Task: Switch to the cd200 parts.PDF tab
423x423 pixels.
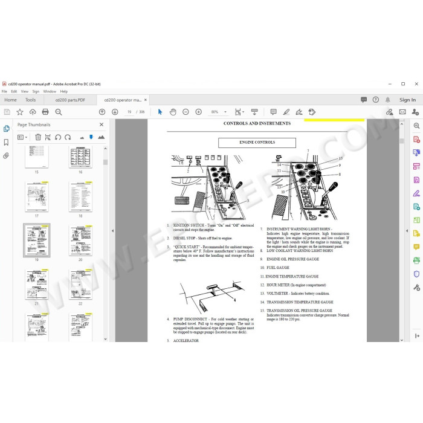Action: pyautogui.click(x=70, y=100)
